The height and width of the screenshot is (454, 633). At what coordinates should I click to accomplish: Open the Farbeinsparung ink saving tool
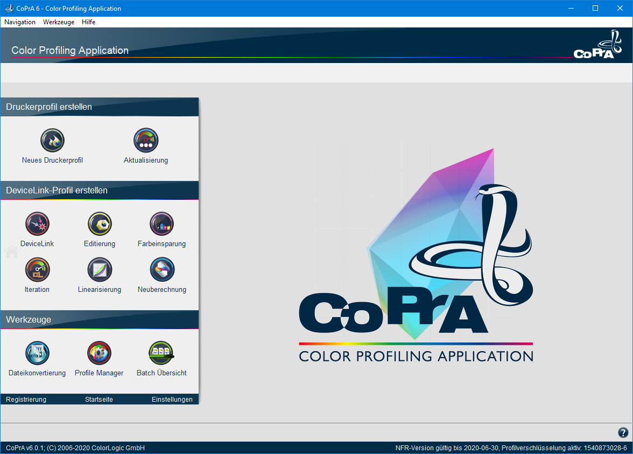161,224
